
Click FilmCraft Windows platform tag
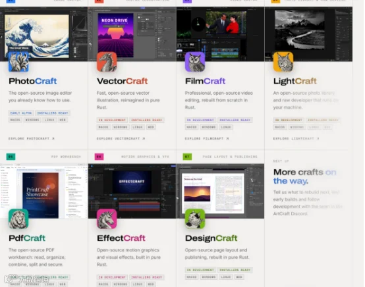(209, 127)
